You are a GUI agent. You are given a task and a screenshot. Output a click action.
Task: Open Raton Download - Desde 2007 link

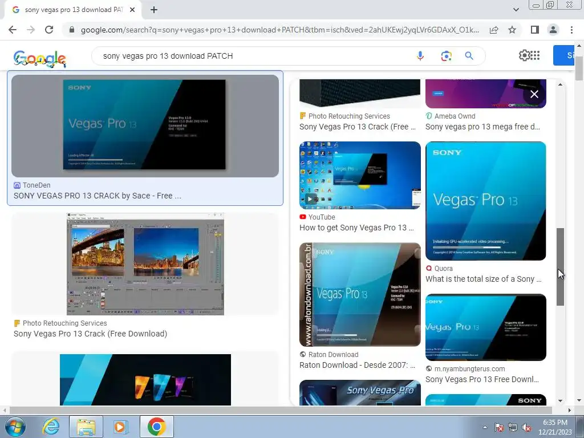click(357, 365)
